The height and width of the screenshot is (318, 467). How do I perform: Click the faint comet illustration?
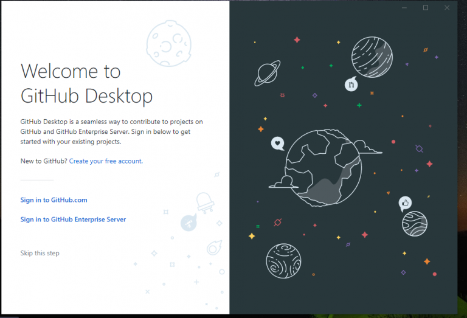[x=213, y=247]
